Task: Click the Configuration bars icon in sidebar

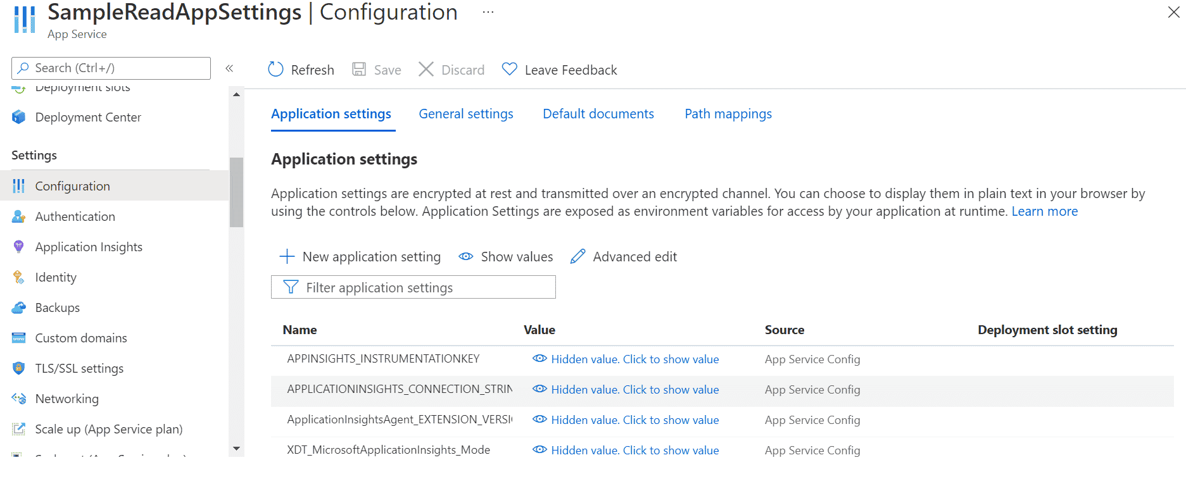Action: [x=19, y=186]
